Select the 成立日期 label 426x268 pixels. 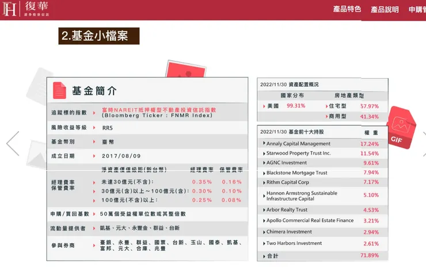(63, 156)
